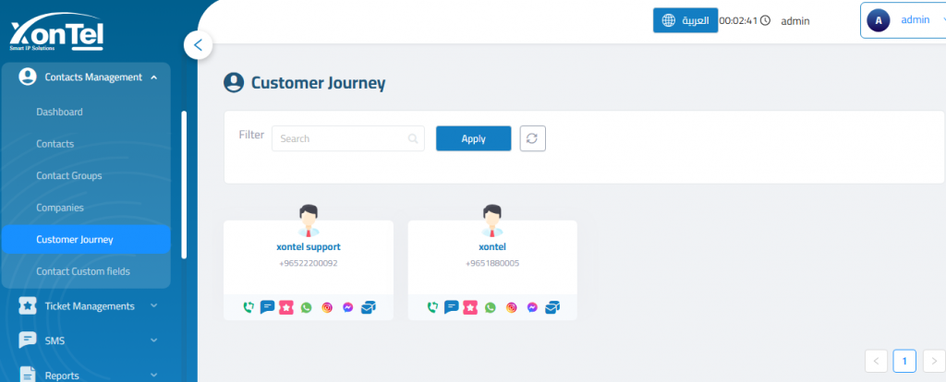
Task: Open Contact Groups in sidebar
Action: tap(68, 176)
